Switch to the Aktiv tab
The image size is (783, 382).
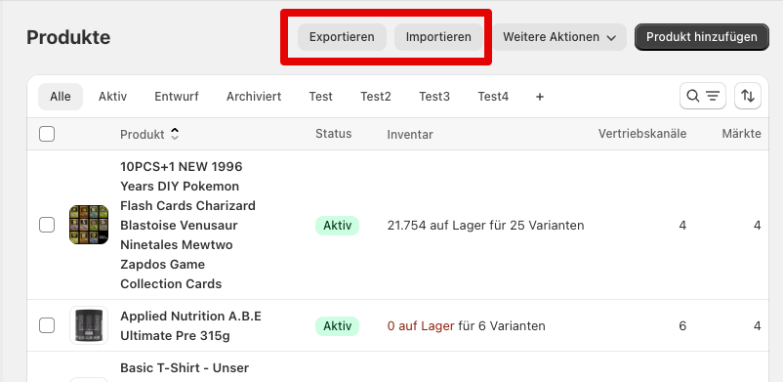point(112,97)
